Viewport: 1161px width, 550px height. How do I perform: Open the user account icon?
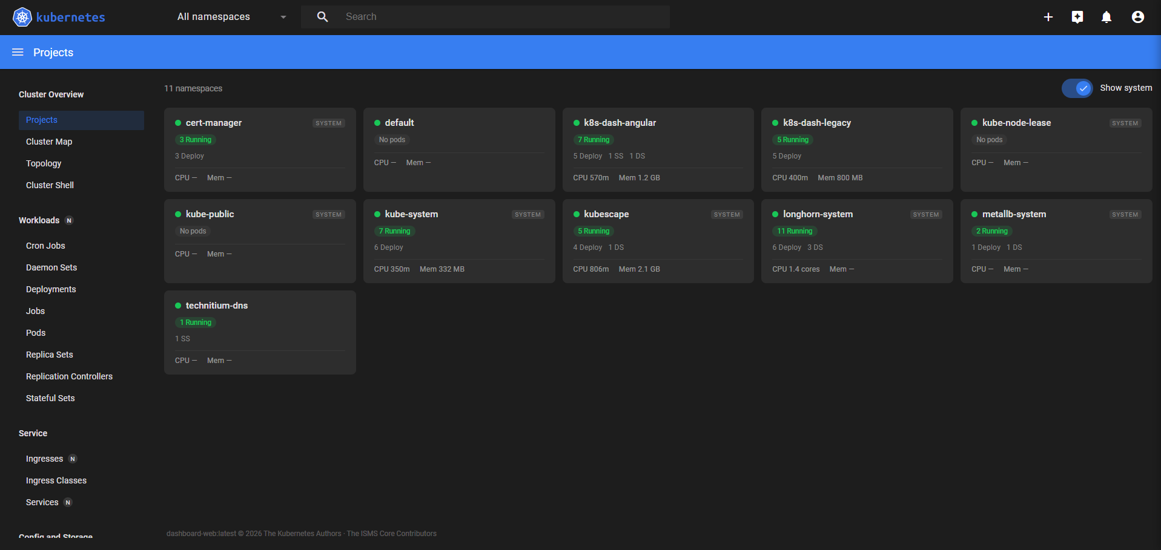[1138, 17]
